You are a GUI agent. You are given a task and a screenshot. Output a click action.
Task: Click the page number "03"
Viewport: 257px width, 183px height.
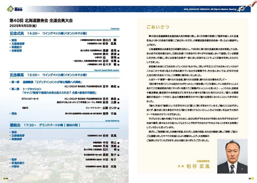pos(250,179)
